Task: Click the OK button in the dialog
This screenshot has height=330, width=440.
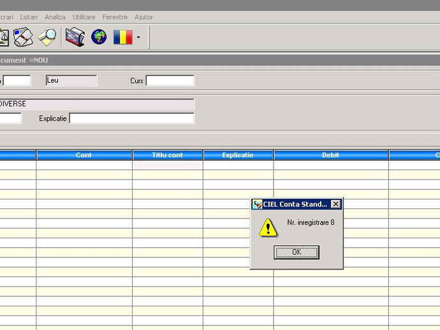Action: coord(297,252)
